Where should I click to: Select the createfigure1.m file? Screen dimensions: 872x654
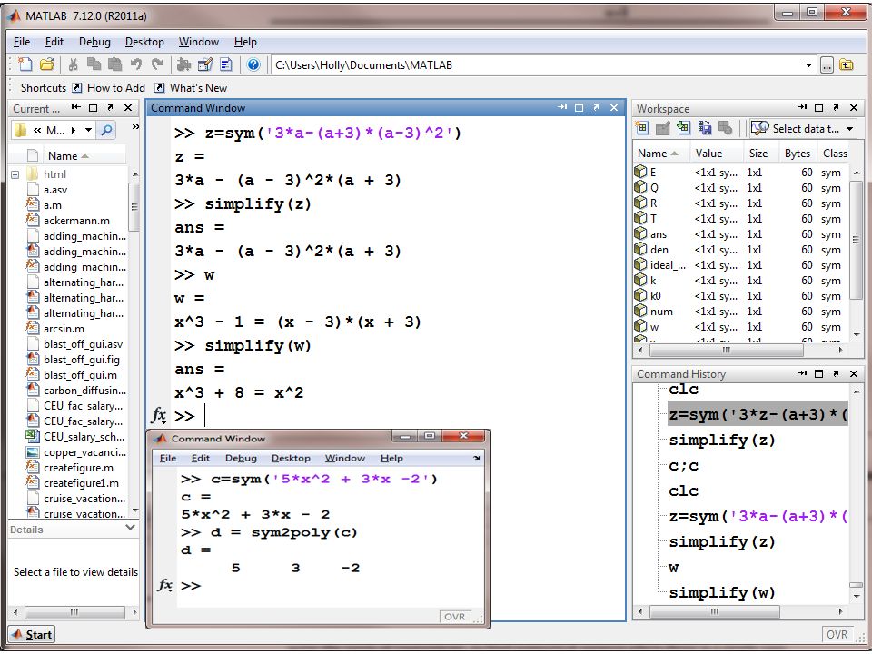click(x=81, y=483)
